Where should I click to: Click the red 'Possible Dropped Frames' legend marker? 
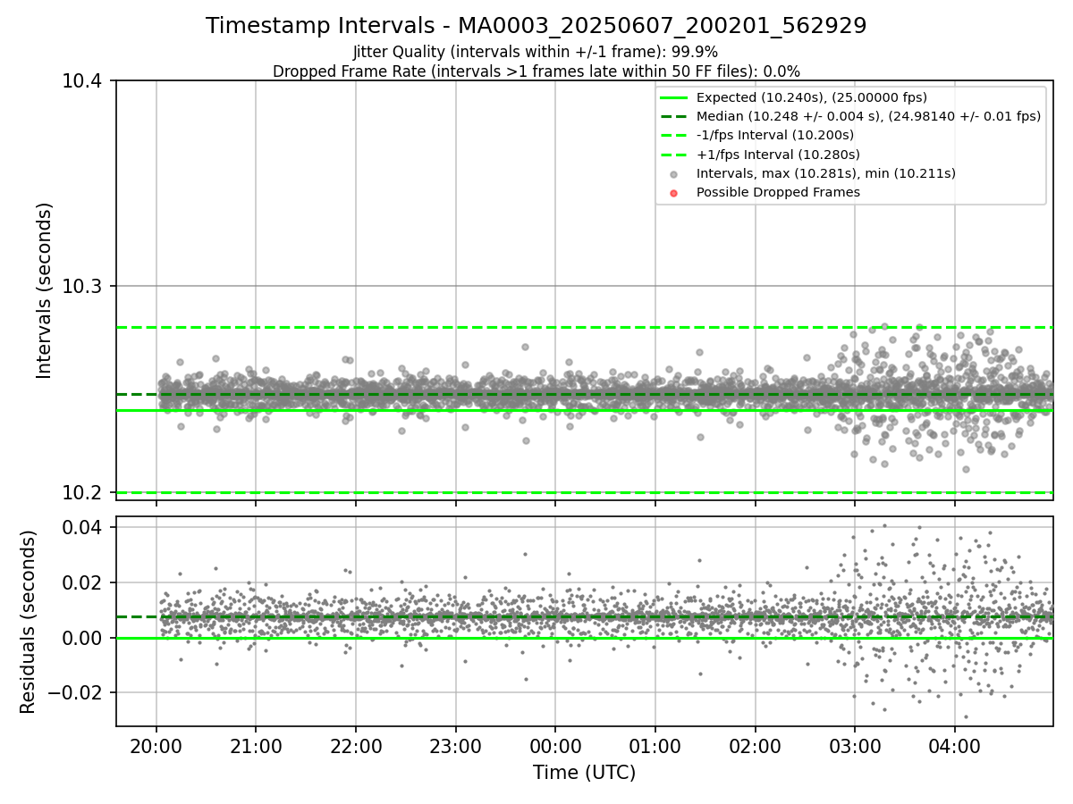point(674,193)
